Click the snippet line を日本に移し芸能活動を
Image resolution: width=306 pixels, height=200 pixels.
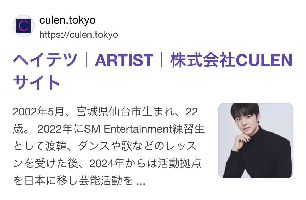(73, 180)
